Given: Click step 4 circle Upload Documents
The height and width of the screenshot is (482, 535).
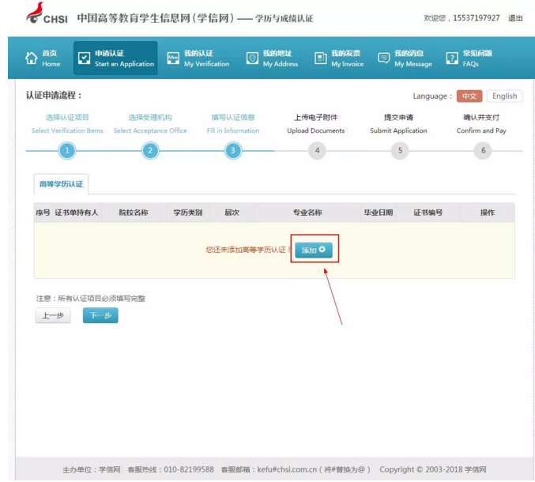Looking at the screenshot, I should click(x=316, y=151).
